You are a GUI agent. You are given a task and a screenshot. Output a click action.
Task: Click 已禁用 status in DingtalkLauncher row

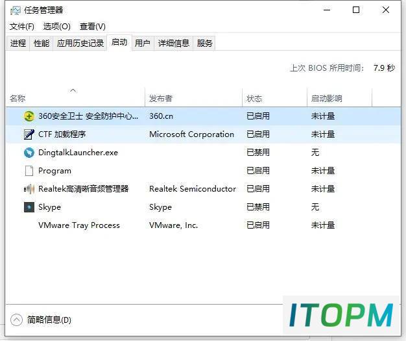[x=258, y=153]
